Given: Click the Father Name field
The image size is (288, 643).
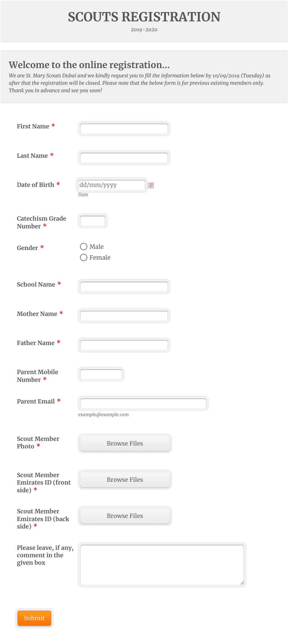Looking at the screenshot, I should pos(124,345).
